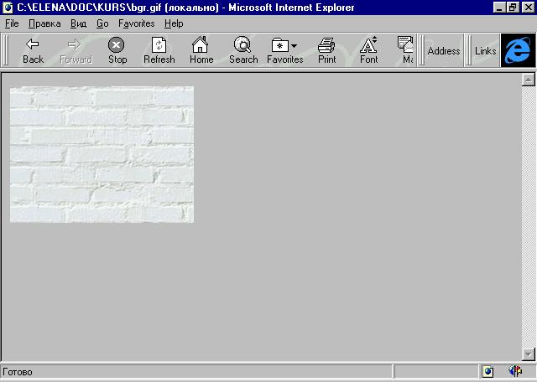Click the scrollbar down arrow

(528, 354)
